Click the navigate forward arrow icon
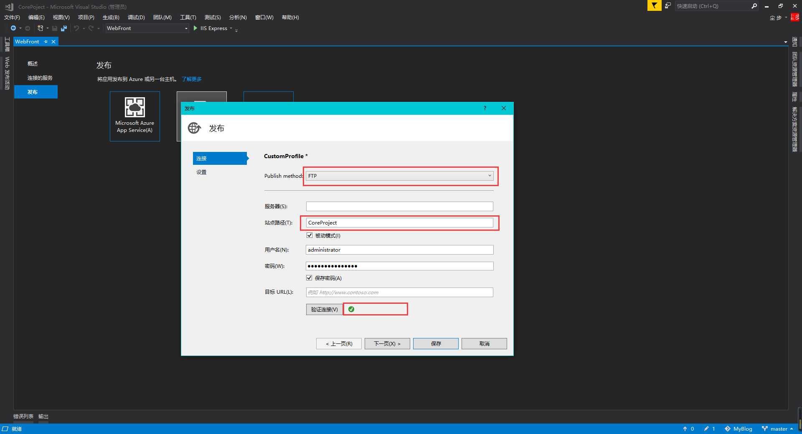Screen dimensions: 802x434 (28, 28)
